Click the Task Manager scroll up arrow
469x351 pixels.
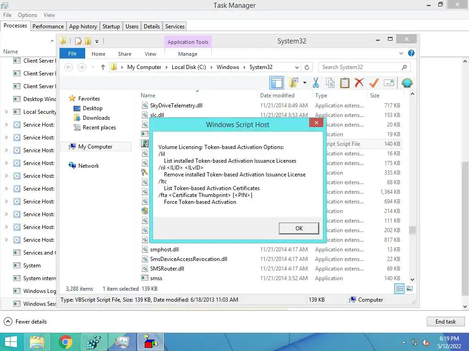(x=465, y=61)
